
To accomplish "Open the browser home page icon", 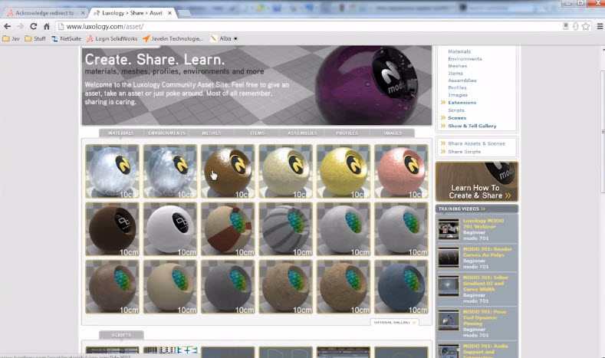I will (47, 26).
